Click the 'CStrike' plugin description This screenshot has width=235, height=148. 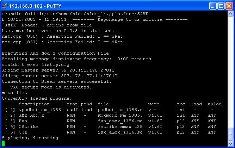(29, 127)
